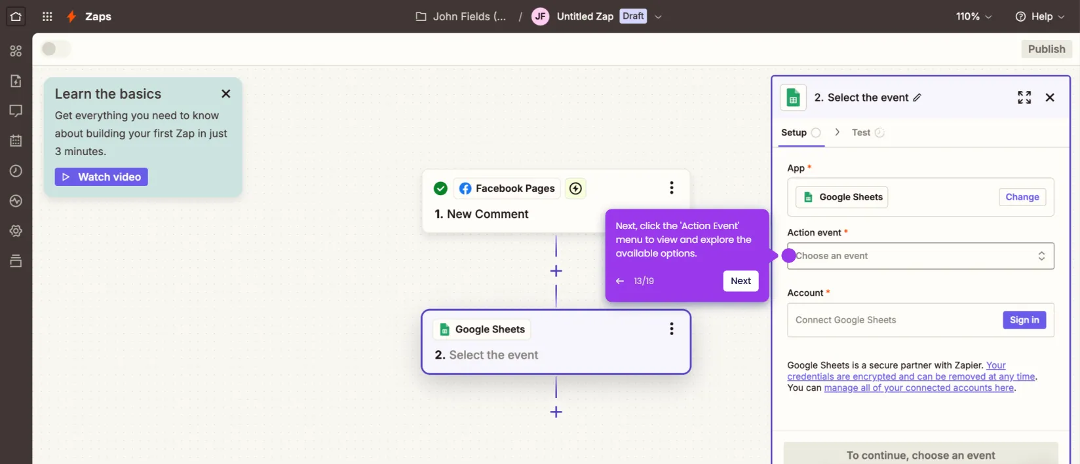Switch to the Setup tab
Image resolution: width=1080 pixels, height=464 pixels.
click(801, 132)
